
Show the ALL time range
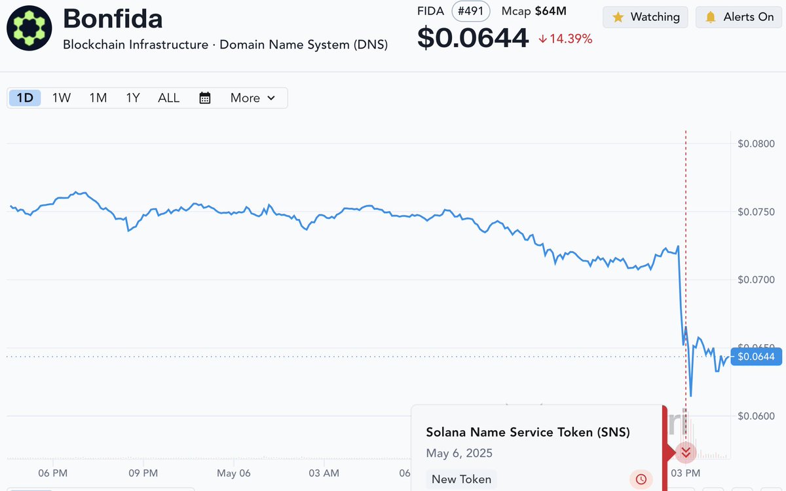[168, 98]
